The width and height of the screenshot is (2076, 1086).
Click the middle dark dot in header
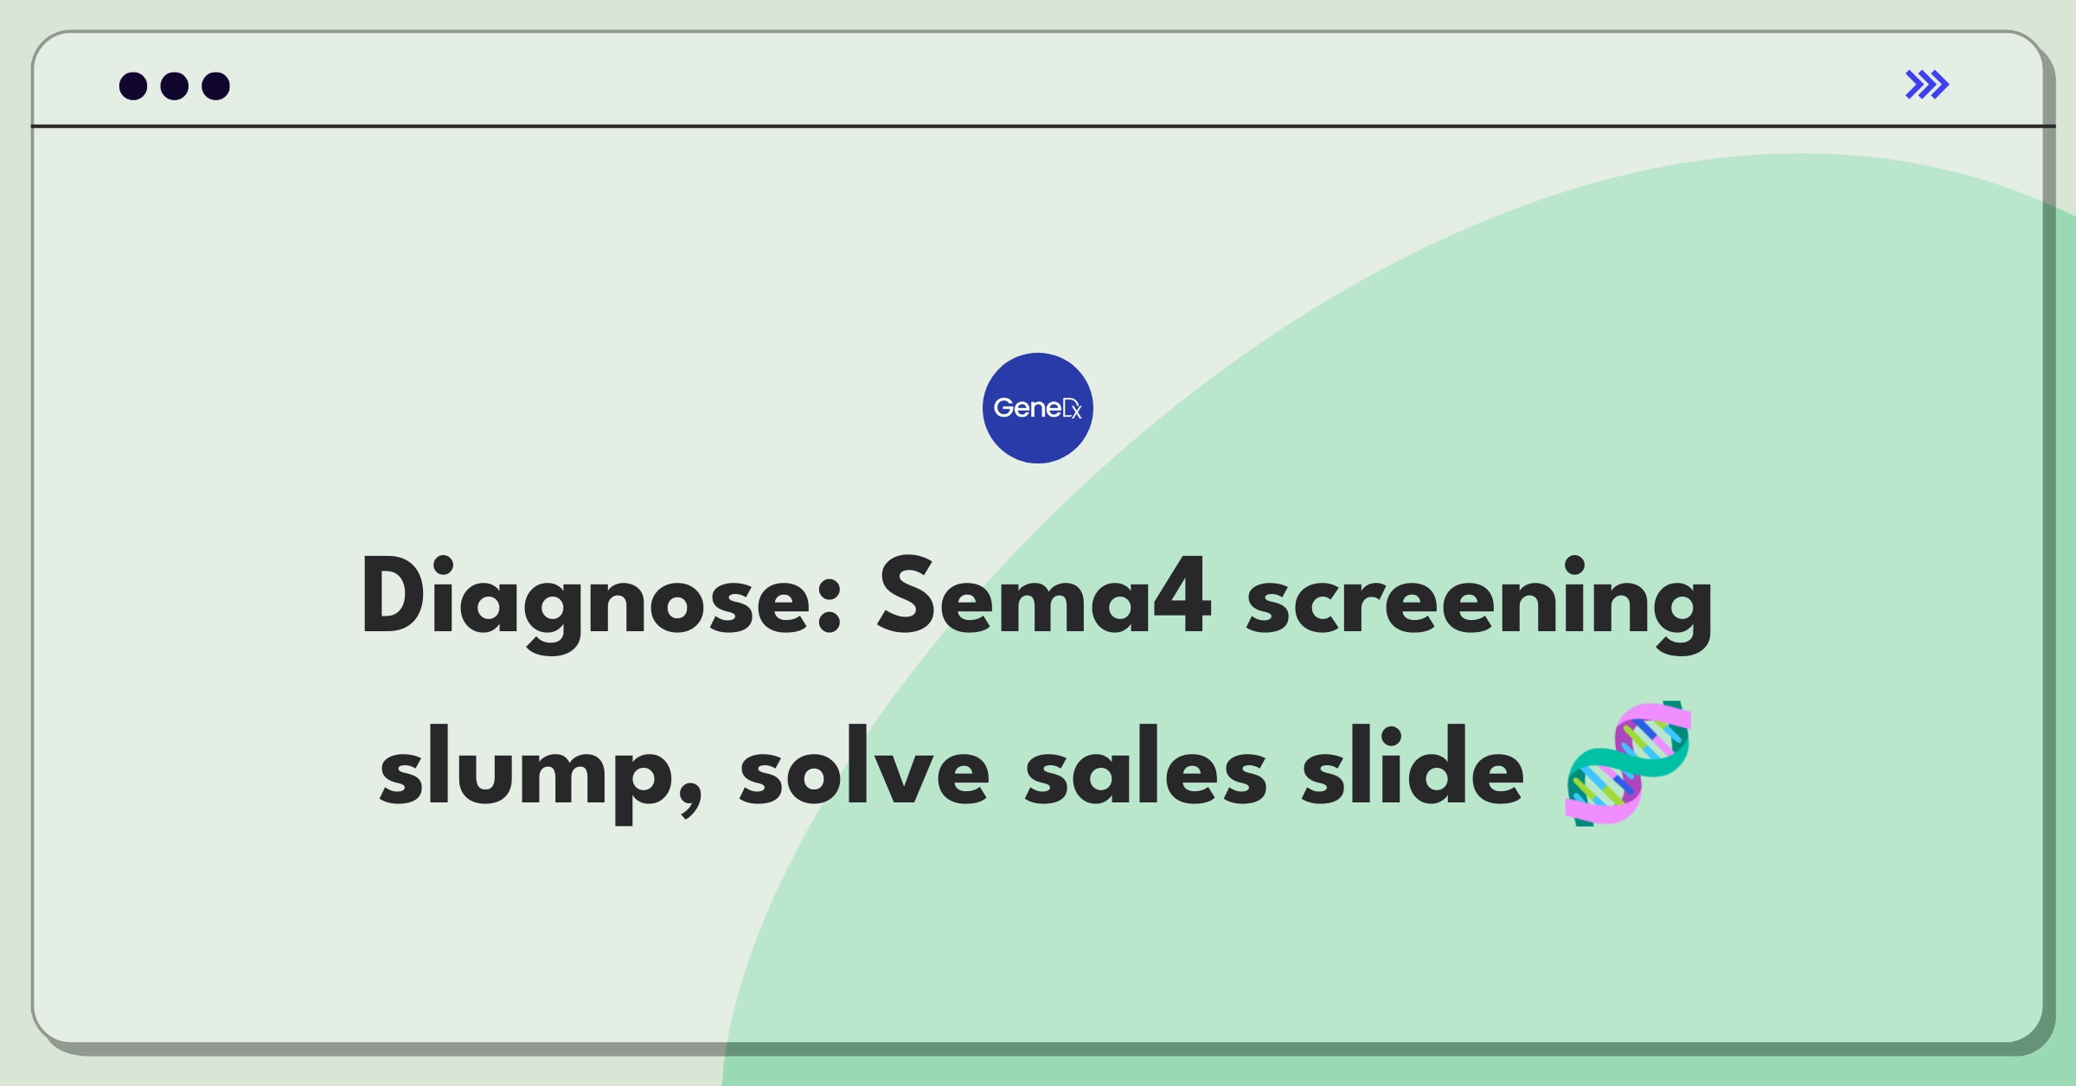pos(175,86)
